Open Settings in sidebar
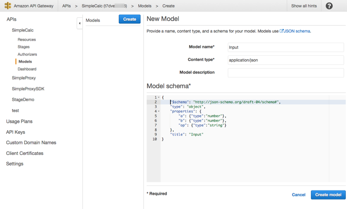 click(15, 164)
